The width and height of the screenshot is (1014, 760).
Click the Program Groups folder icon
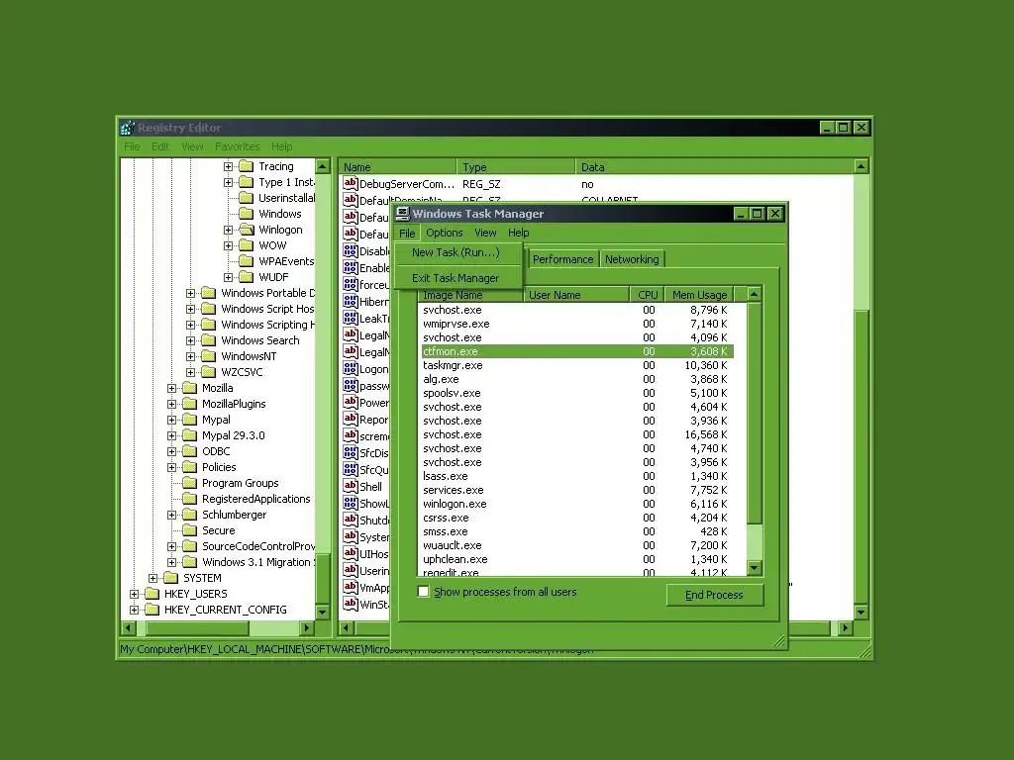point(189,483)
